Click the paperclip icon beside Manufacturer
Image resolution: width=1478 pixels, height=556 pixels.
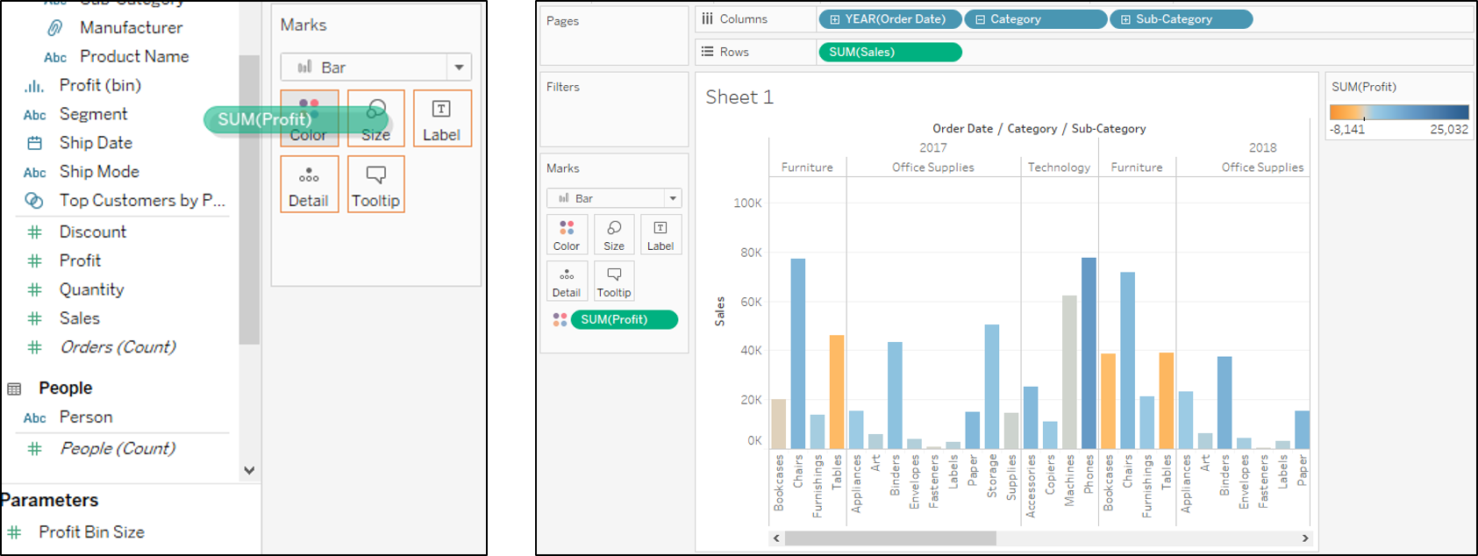[x=54, y=28]
